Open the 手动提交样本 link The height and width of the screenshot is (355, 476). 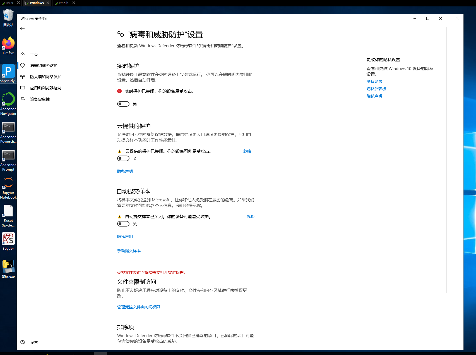(129, 251)
